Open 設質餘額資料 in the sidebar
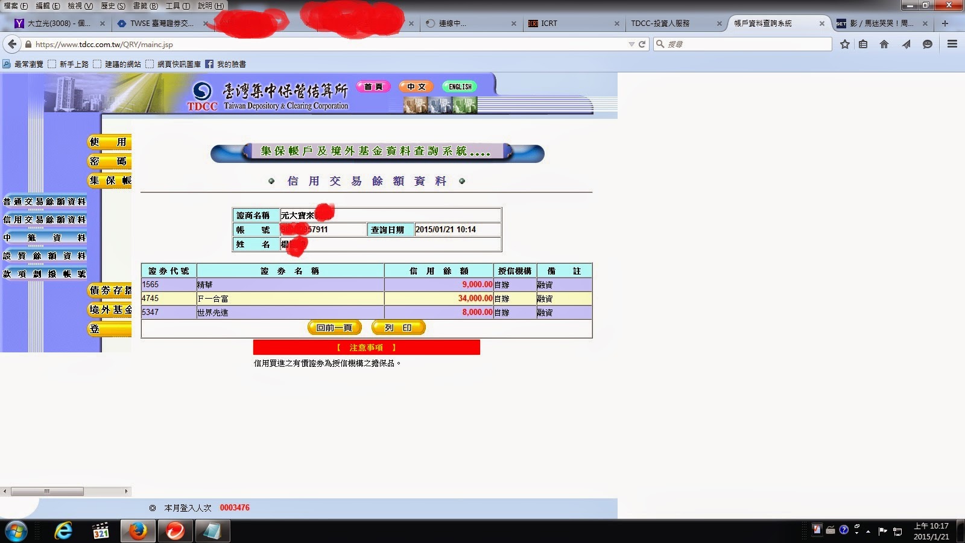Image resolution: width=965 pixels, height=543 pixels. point(45,256)
